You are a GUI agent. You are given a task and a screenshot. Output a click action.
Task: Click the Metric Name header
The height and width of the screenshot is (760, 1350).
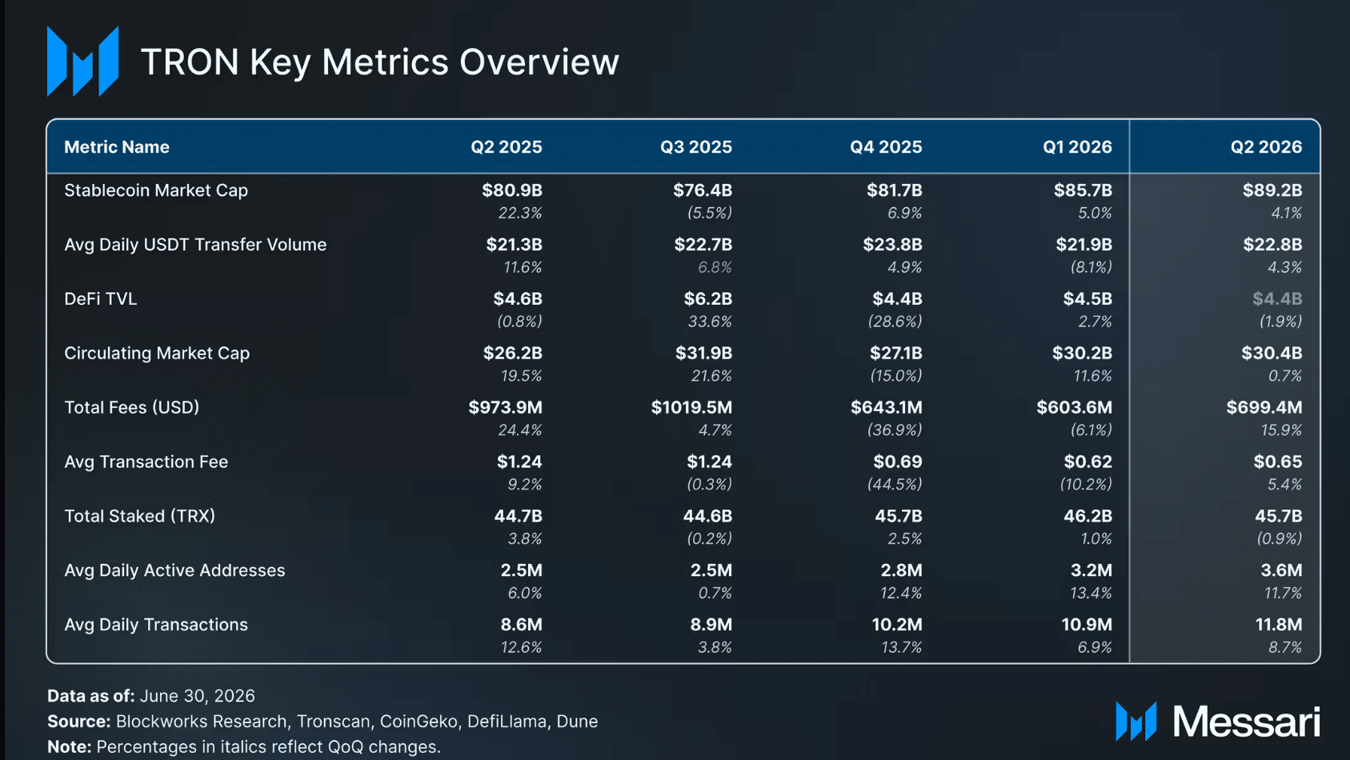(117, 147)
